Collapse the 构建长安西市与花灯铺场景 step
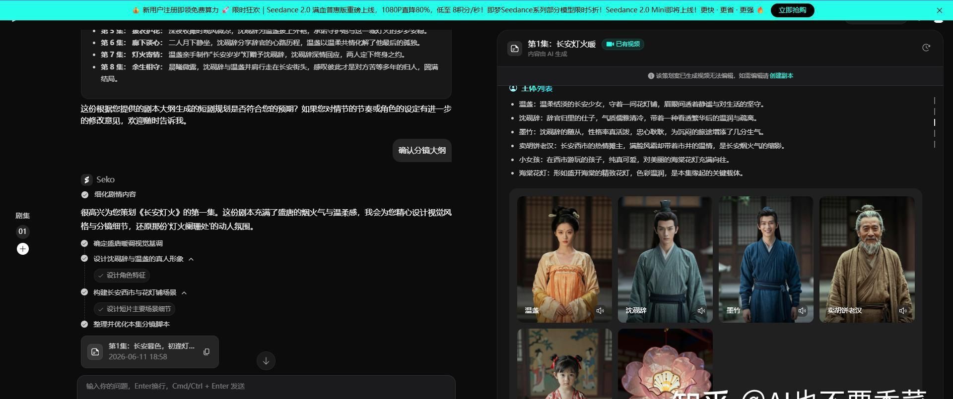953x399 pixels. (x=184, y=293)
